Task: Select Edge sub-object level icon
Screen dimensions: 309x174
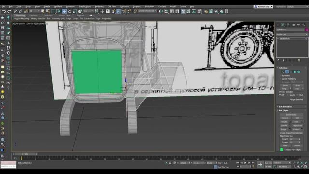Action: (x=287, y=72)
